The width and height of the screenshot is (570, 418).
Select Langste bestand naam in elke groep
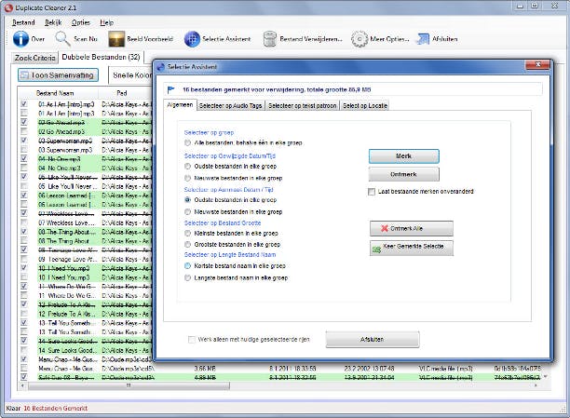pyautogui.click(x=187, y=277)
